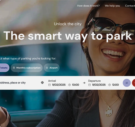135x127 pixels.
Task: Select the Monthly subscription parking type
Action: coord(26,68)
